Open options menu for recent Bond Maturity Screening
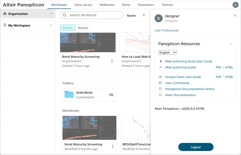The width and height of the screenshot is (241, 155). [112, 61]
